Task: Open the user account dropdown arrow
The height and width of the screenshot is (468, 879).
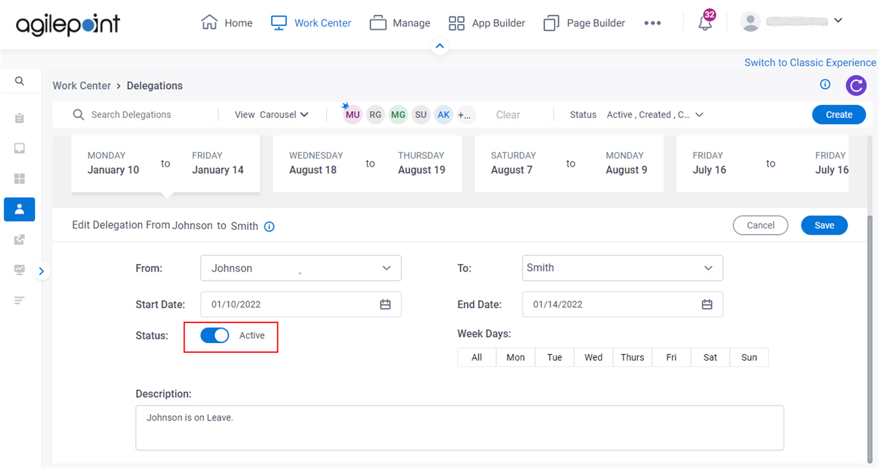Action: point(838,21)
